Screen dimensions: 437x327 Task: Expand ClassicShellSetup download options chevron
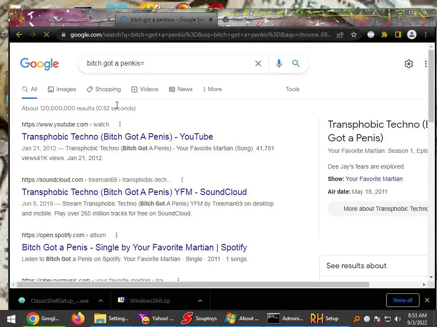click(101, 301)
